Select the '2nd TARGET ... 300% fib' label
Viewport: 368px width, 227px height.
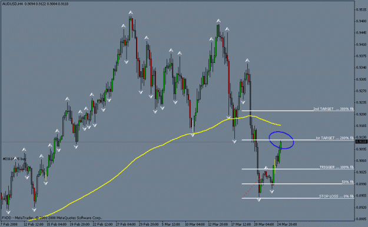[x=333, y=109]
